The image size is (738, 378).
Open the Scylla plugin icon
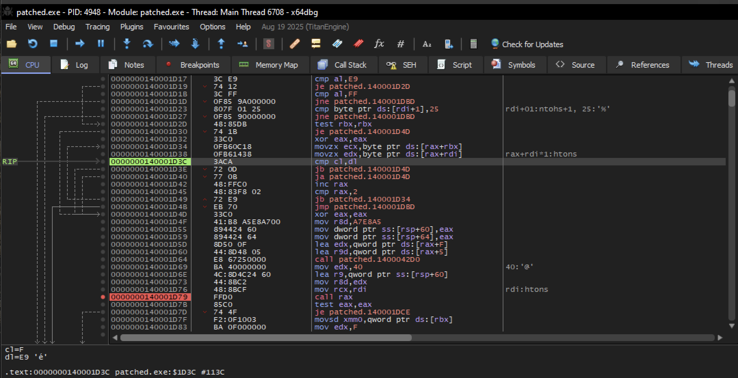coord(269,44)
